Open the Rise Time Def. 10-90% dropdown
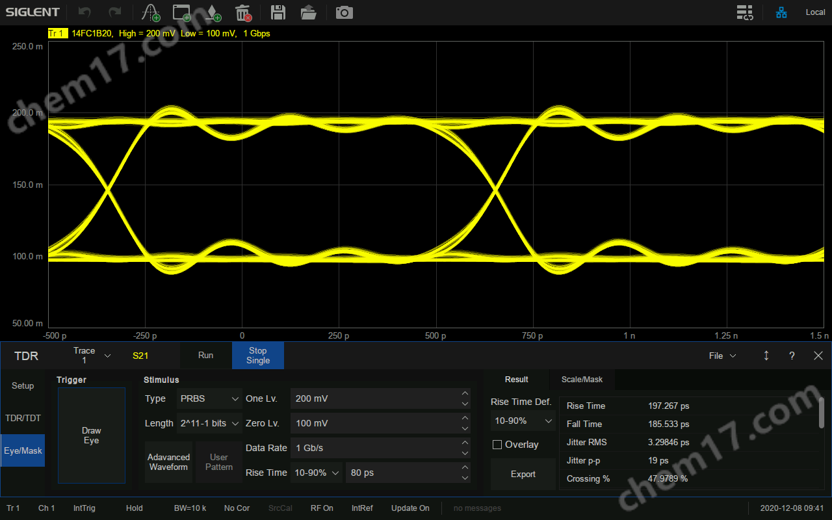This screenshot has height=520, width=832. point(523,421)
